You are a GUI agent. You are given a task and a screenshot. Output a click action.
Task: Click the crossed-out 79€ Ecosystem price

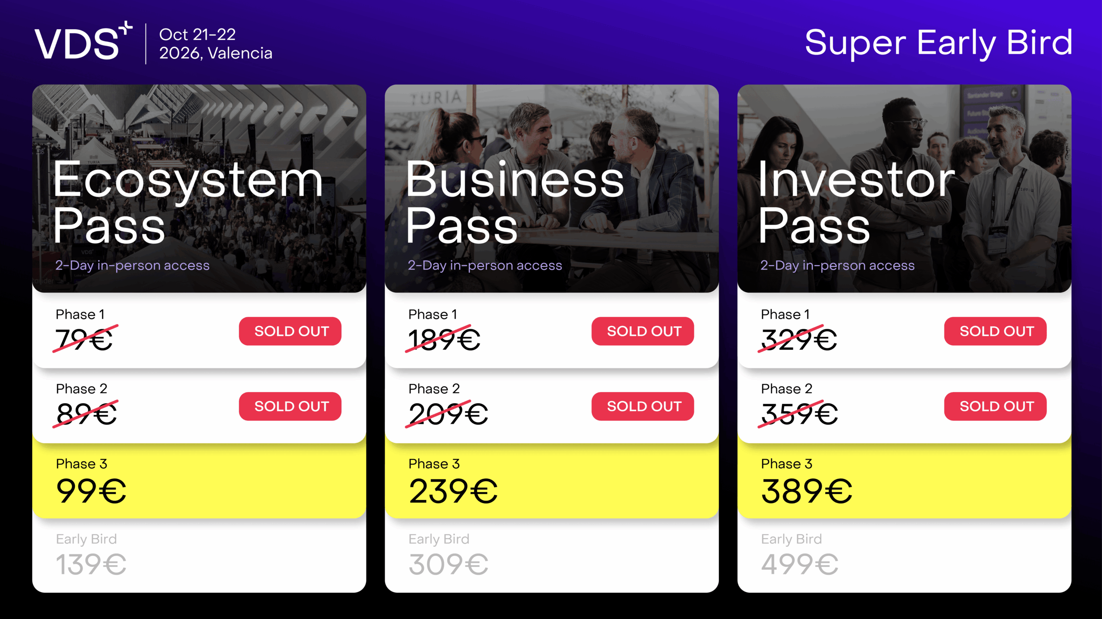[84, 339]
